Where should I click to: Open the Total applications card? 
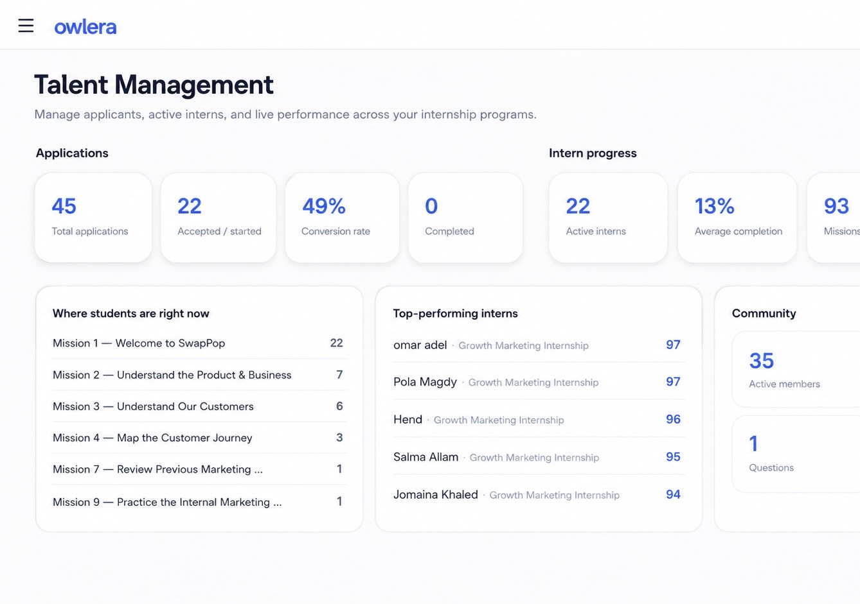pyautogui.click(x=93, y=218)
